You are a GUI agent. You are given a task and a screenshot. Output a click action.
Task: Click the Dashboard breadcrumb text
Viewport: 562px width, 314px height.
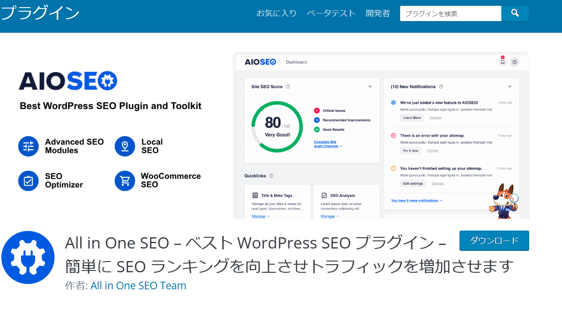point(296,62)
